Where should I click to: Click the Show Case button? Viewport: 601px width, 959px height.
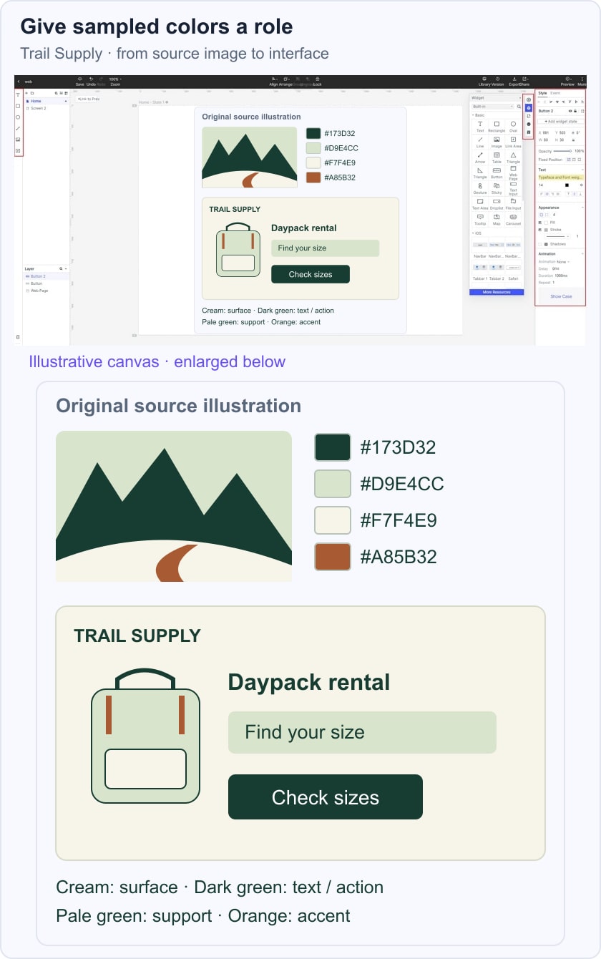tap(561, 296)
